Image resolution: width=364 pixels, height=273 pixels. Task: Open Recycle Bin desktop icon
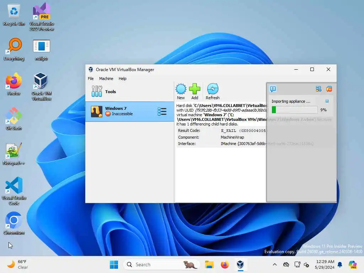[x=14, y=15]
